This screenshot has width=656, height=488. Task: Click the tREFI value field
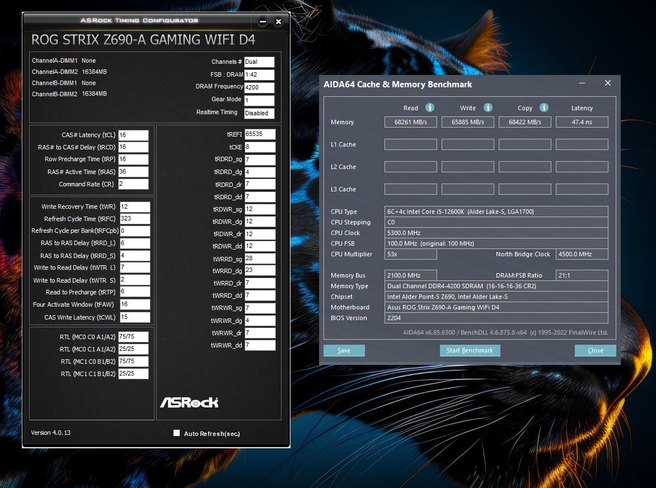coord(260,134)
